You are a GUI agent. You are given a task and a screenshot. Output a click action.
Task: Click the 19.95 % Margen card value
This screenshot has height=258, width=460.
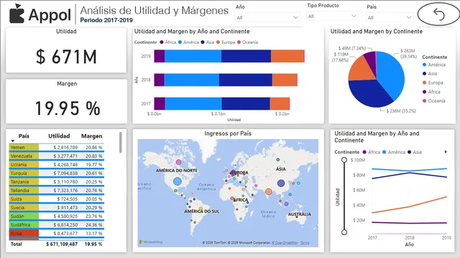click(68, 108)
